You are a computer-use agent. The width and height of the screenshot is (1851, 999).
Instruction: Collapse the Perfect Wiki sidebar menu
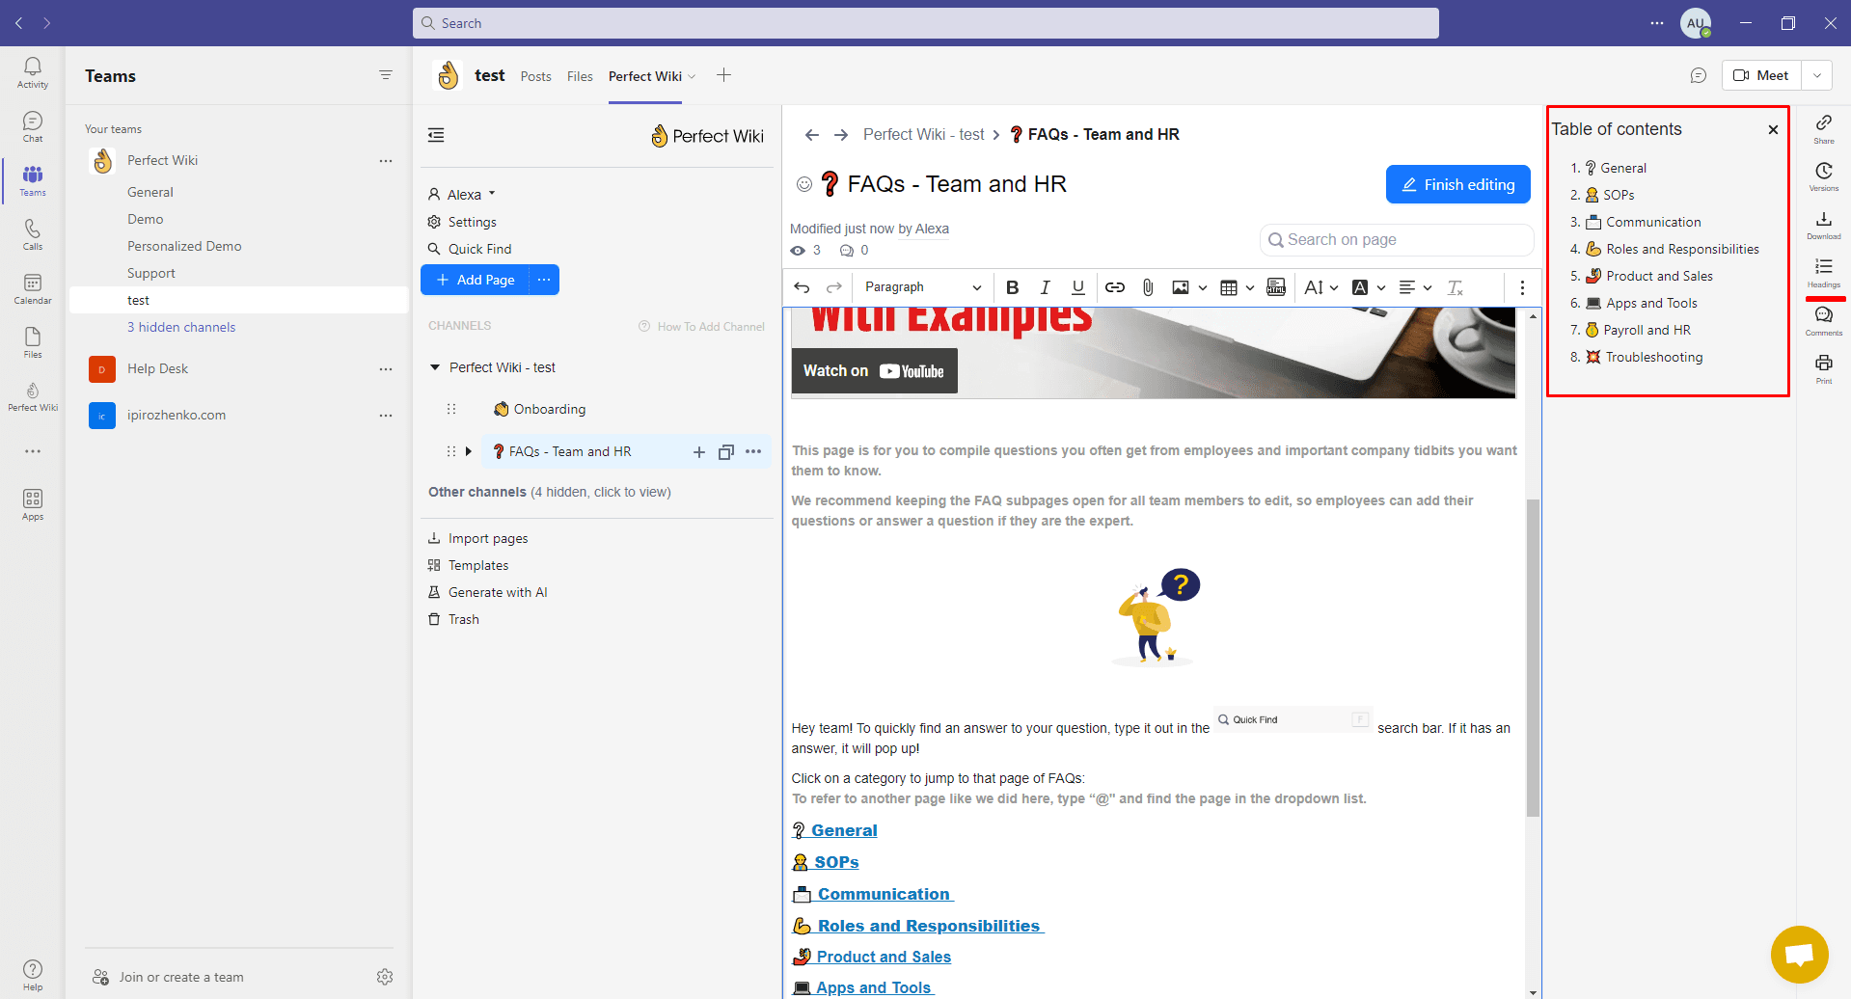(436, 135)
